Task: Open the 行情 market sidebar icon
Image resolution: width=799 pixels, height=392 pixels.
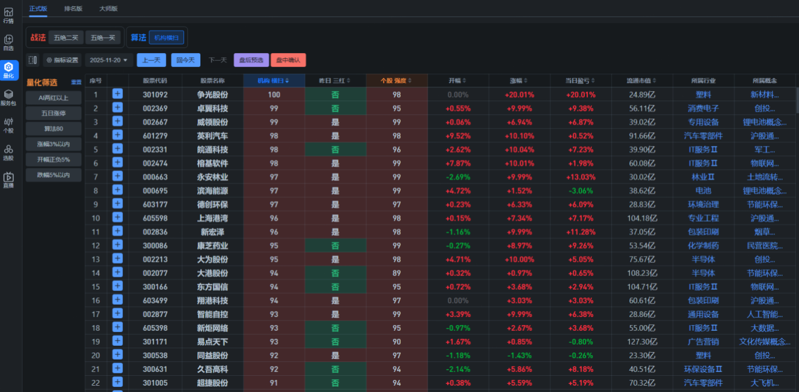Action: [x=8, y=15]
